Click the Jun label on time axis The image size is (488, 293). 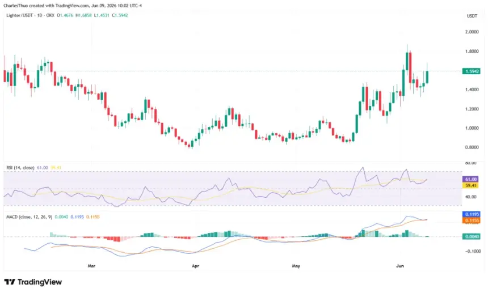click(x=400, y=266)
